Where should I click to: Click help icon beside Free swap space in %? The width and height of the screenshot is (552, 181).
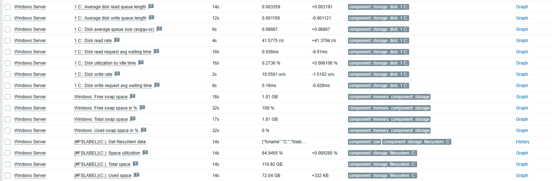pyautogui.click(x=142, y=107)
